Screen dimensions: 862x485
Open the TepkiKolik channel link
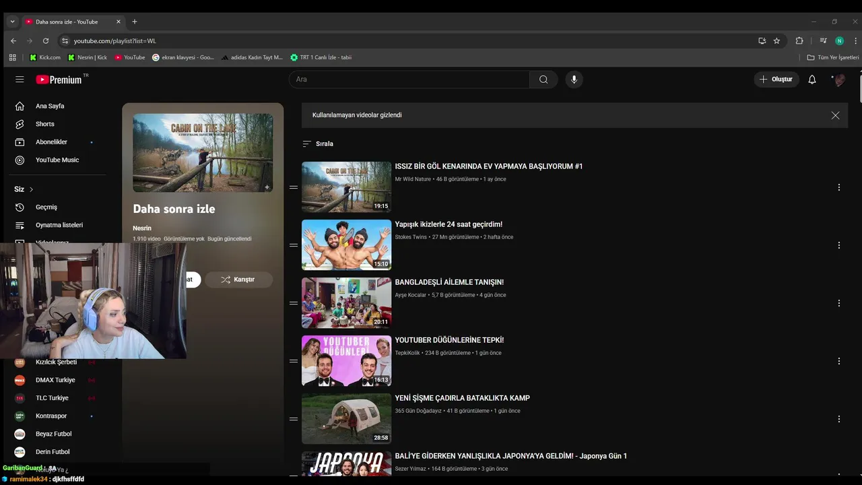408,353
